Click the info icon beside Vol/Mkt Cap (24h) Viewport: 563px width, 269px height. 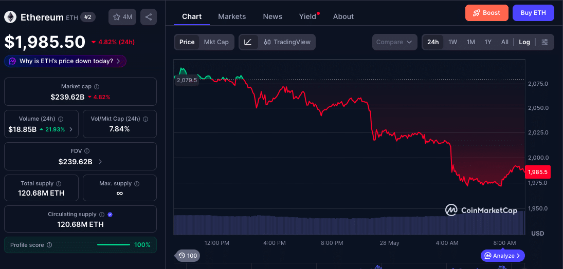146,119
